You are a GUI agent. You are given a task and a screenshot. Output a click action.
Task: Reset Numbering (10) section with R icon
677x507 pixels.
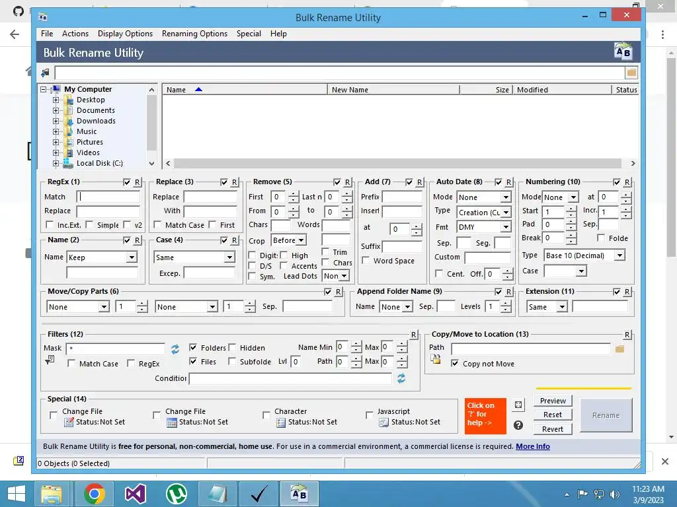[627, 182]
